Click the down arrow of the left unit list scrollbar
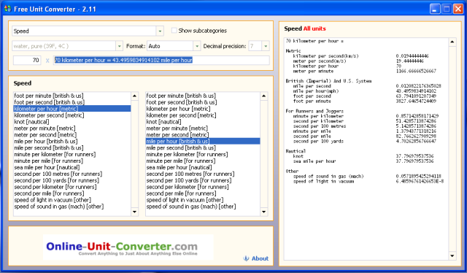The width and height of the screenshot is (467, 273). coord(134,212)
